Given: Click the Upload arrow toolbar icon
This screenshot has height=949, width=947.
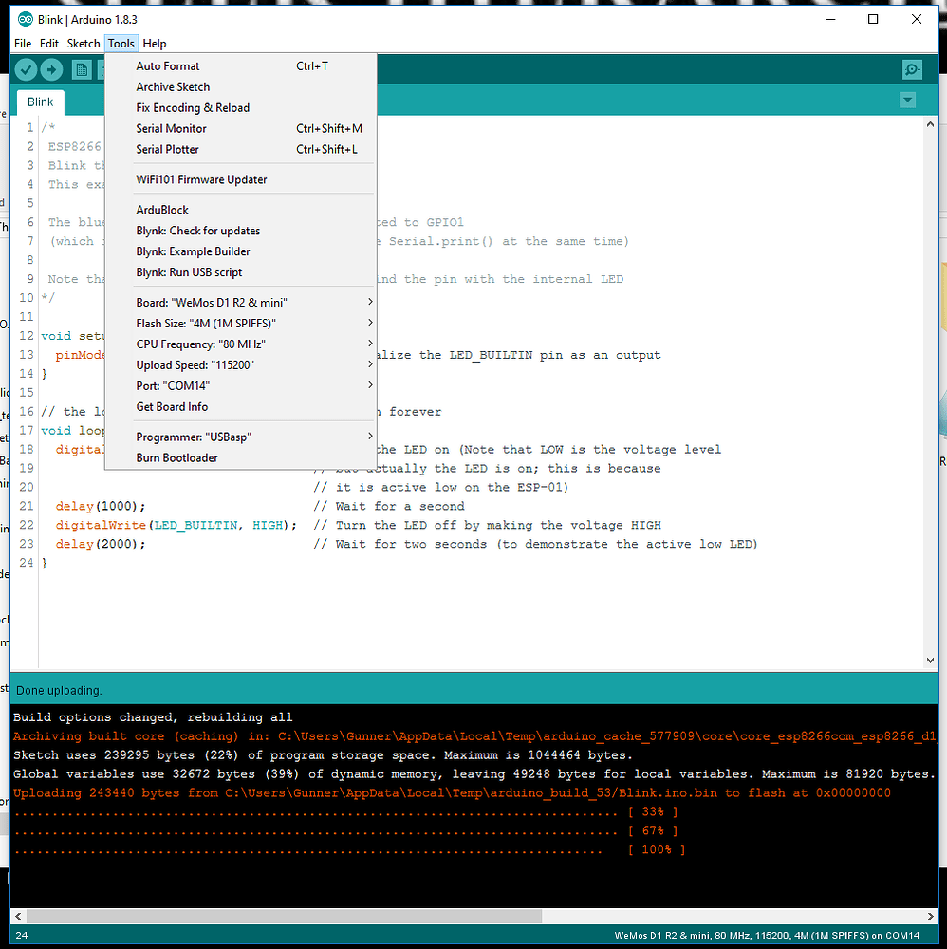Looking at the screenshot, I should click(x=51, y=68).
